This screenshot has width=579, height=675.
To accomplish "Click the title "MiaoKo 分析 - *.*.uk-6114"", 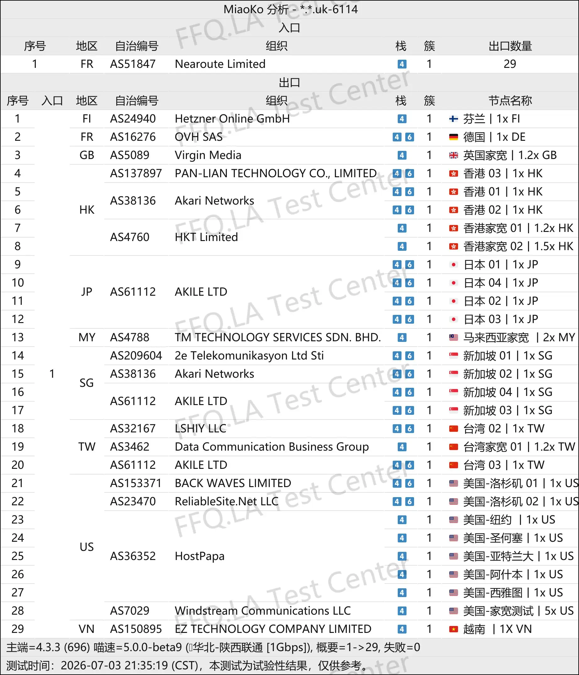I will click(x=291, y=9).
